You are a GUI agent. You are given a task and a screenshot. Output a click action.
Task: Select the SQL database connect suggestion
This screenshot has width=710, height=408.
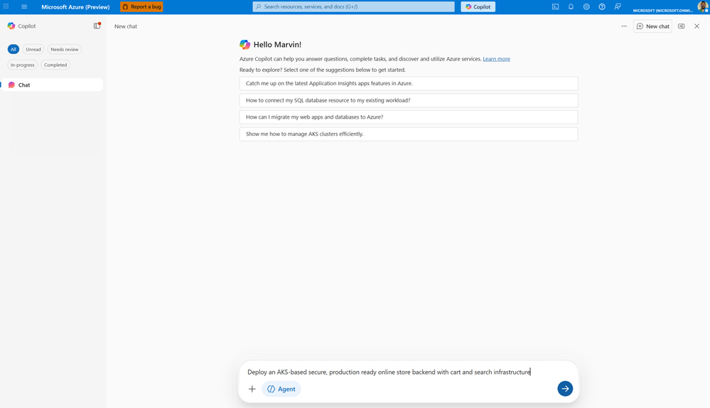409,100
